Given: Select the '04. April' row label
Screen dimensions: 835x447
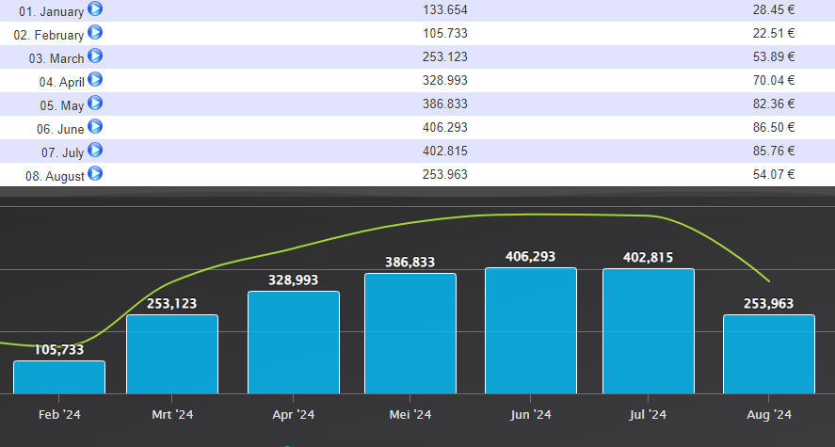Looking at the screenshot, I should 62,82.
